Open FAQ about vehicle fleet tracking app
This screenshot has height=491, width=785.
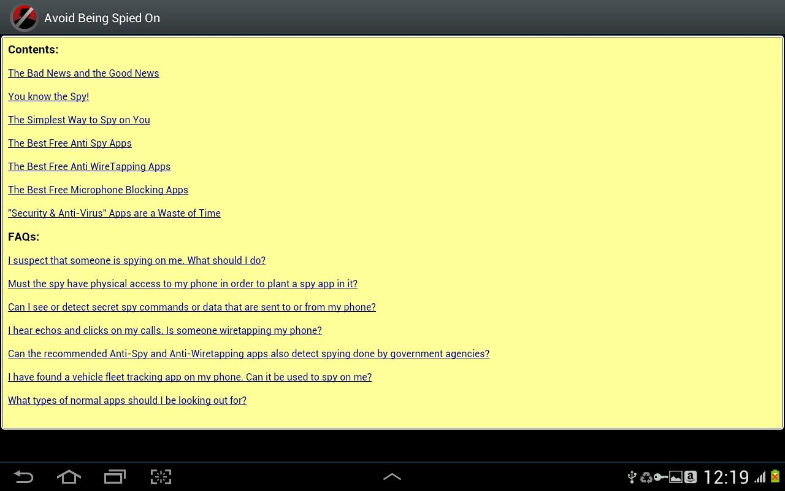point(190,377)
